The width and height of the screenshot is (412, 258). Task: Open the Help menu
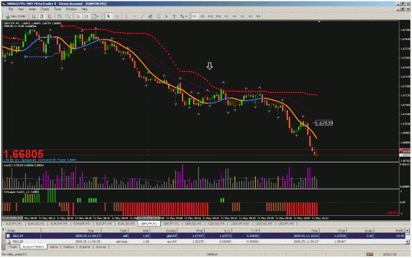(84, 9)
